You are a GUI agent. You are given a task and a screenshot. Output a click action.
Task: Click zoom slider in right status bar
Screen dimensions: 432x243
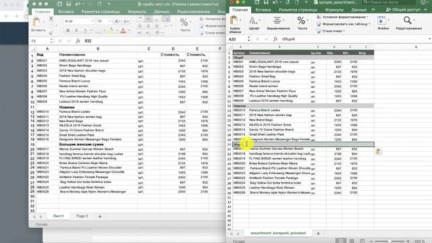389,241
